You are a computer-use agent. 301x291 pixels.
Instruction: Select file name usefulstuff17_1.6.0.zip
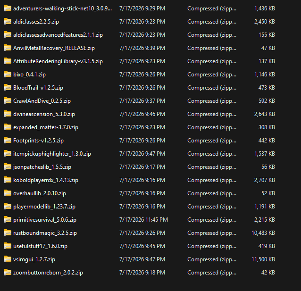[40, 246]
